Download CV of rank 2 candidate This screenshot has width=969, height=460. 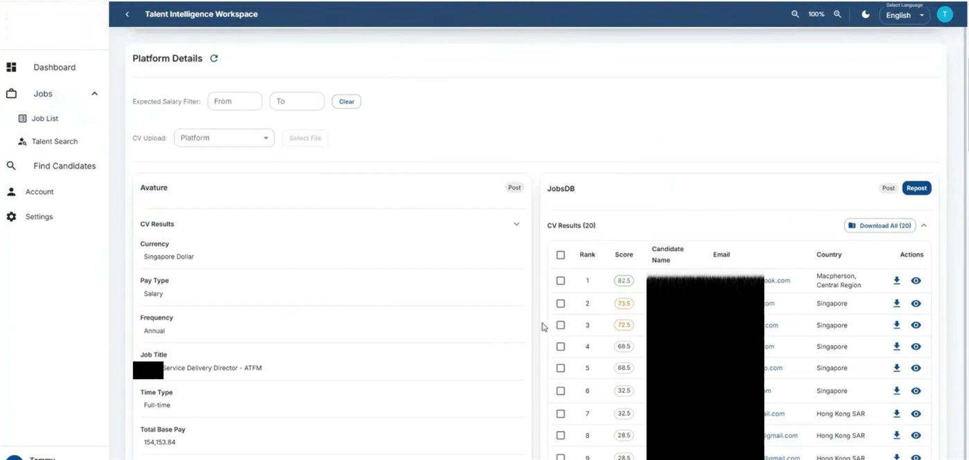896,304
